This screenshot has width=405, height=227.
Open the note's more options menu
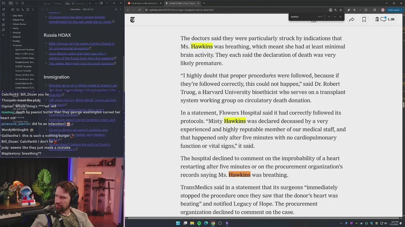pyautogui.click(x=120, y=9)
